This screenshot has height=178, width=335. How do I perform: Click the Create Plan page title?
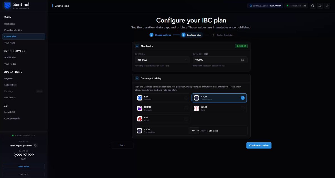coord(62,6)
